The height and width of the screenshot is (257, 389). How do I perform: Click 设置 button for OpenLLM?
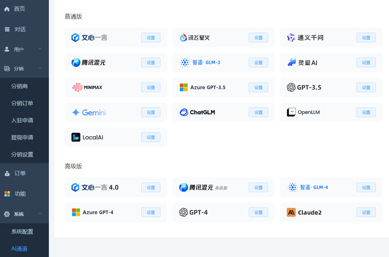click(366, 112)
